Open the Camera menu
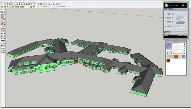Screen dimensions: 191x109 tap(12, 2)
